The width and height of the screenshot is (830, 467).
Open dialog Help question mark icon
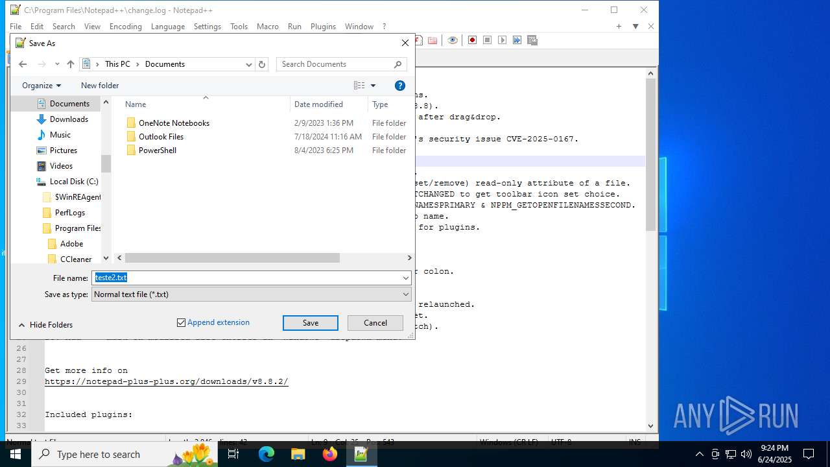tap(400, 86)
